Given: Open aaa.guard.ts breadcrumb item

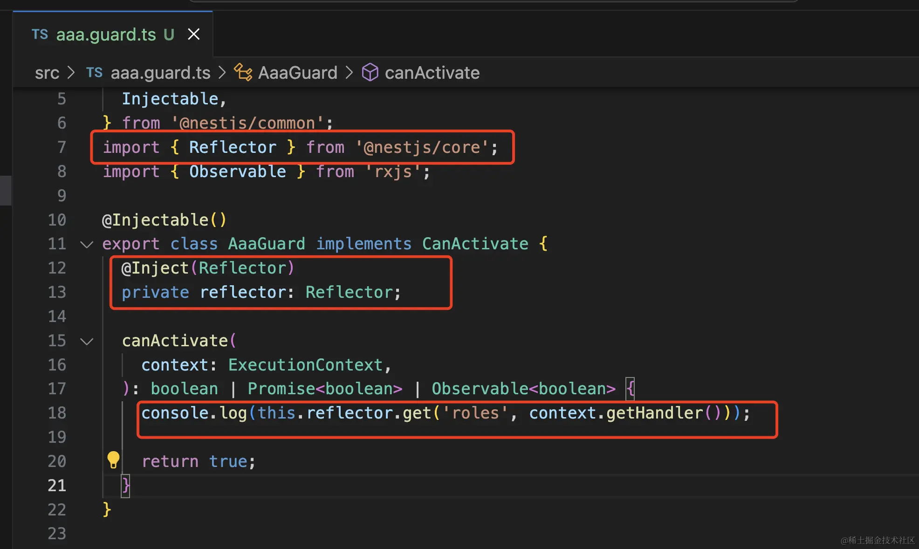Looking at the screenshot, I should coord(160,73).
